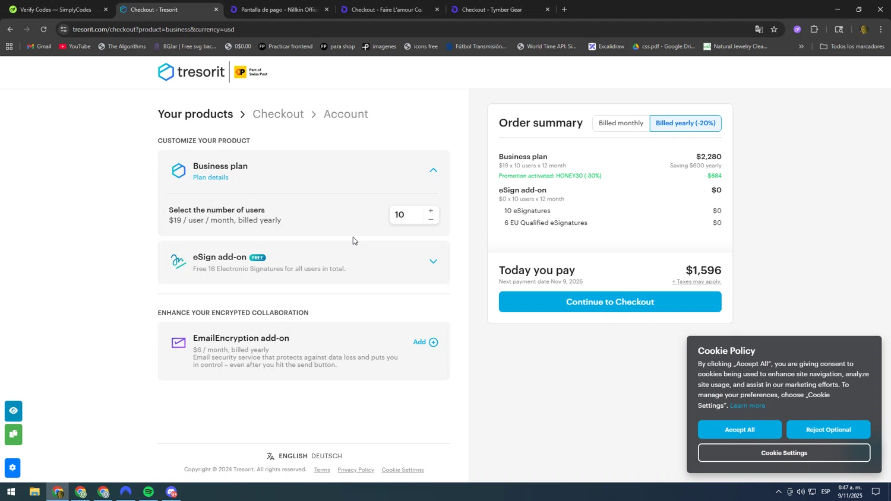Open the Excalidraw bookmark
This screenshot has height=501, width=891.
pyautogui.click(x=606, y=46)
